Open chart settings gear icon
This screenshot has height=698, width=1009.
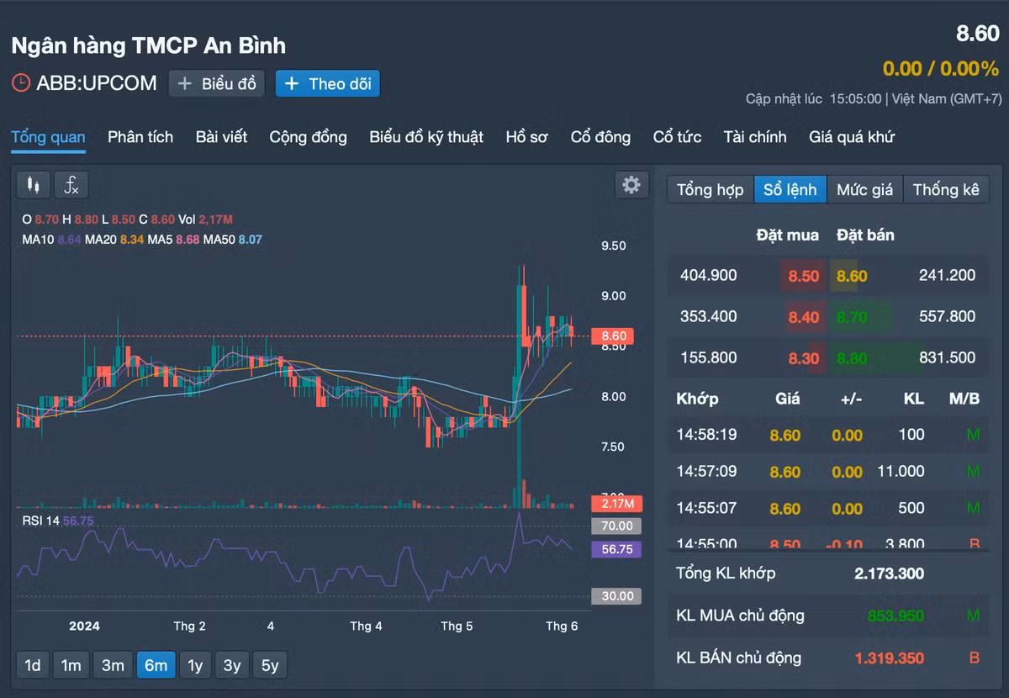[x=631, y=185]
